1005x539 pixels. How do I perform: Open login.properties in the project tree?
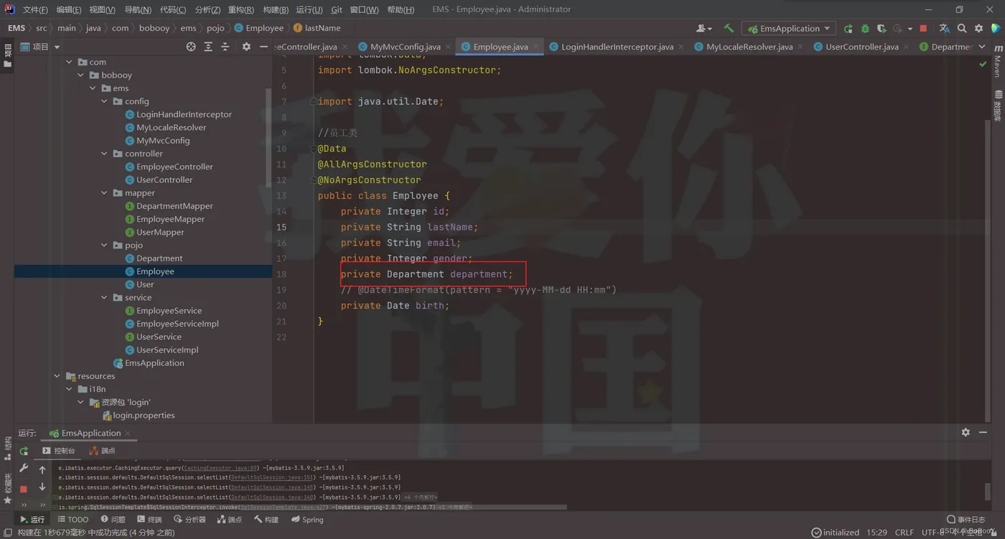[x=144, y=416]
